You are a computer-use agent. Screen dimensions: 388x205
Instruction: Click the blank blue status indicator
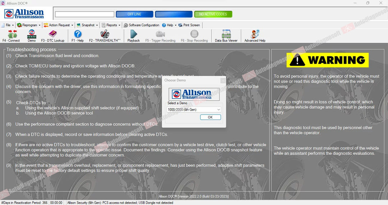174,14
